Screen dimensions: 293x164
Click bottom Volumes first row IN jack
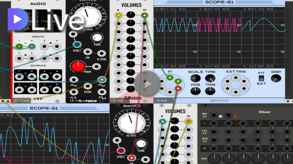[163, 122]
